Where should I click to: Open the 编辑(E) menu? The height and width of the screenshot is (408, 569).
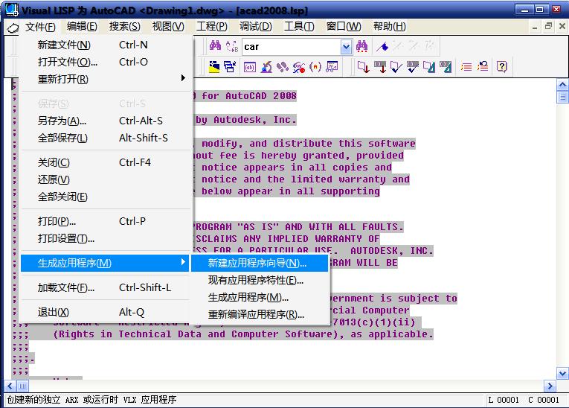pyautogui.click(x=82, y=27)
